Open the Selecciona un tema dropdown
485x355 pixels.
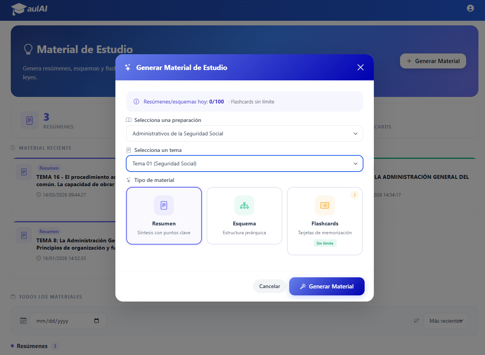tap(244, 163)
